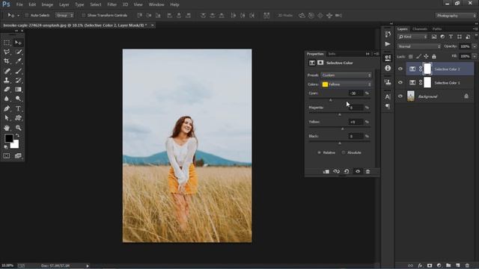Viewport: 479px width, 269px height.
Task: Open the Normal blend mode dropdown
Action: (419, 46)
